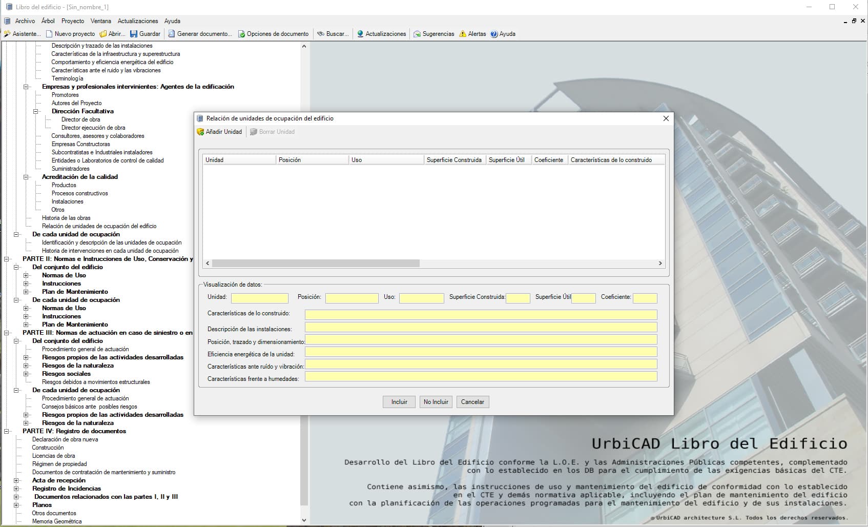
Task: Click the table scrollbar right arrow
Action: point(660,263)
